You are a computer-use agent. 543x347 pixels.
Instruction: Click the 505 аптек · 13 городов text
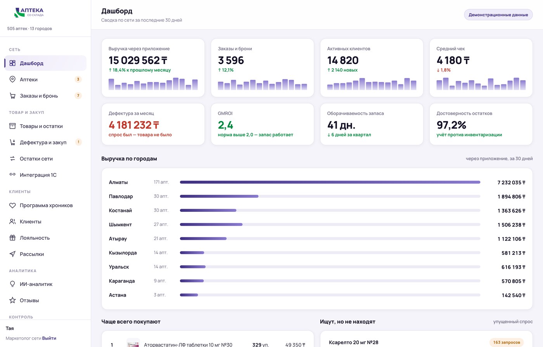click(29, 29)
